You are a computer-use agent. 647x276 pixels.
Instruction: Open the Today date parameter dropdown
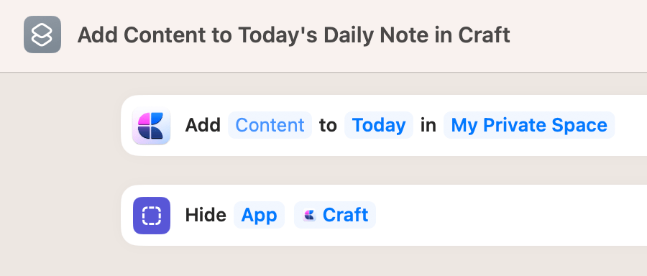pos(379,125)
